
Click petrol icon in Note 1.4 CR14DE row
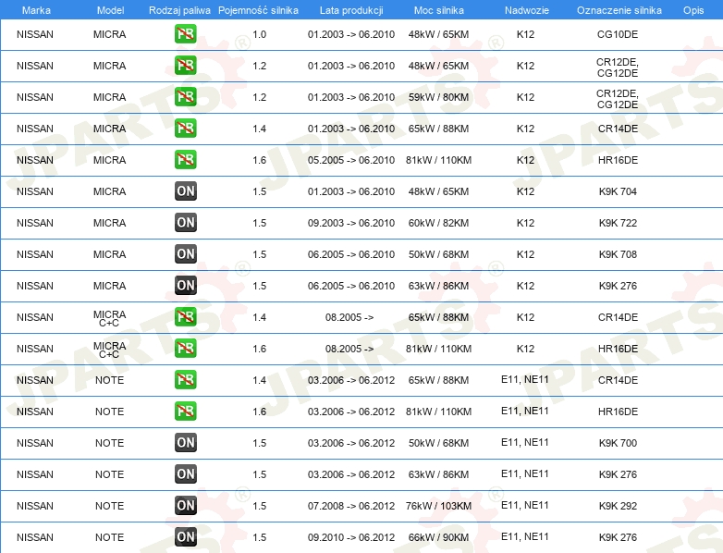(185, 379)
